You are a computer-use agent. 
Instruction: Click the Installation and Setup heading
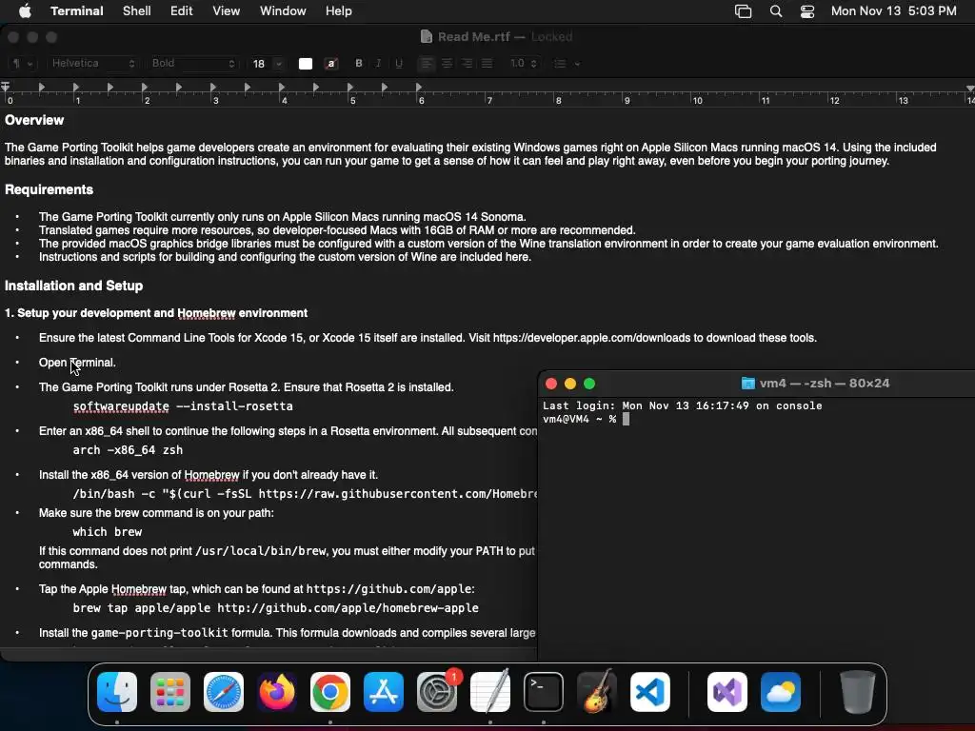(x=74, y=286)
